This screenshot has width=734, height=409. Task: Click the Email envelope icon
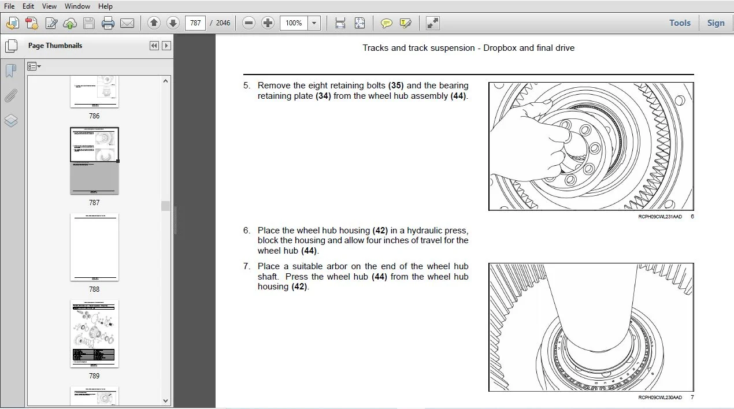[127, 23]
